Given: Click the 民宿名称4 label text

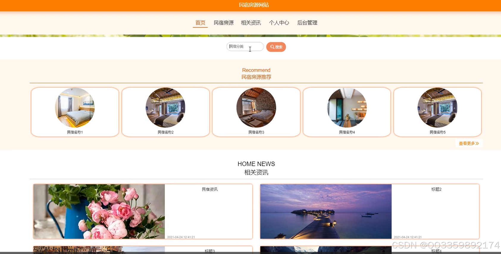Looking at the screenshot, I should pos(347,132).
